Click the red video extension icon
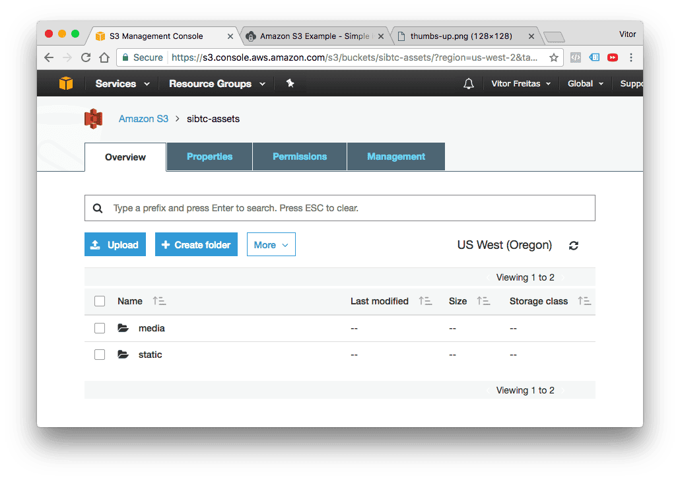Image resolution: width=680 pixels, height=480 pixels. (x=613, y=57)
